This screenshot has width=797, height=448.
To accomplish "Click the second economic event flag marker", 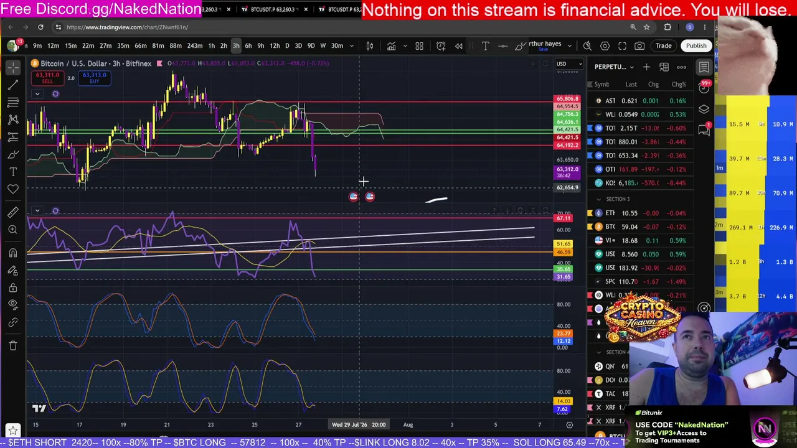I will point(370,197).
